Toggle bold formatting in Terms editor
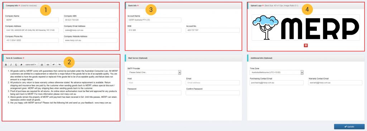 (6, 64)
